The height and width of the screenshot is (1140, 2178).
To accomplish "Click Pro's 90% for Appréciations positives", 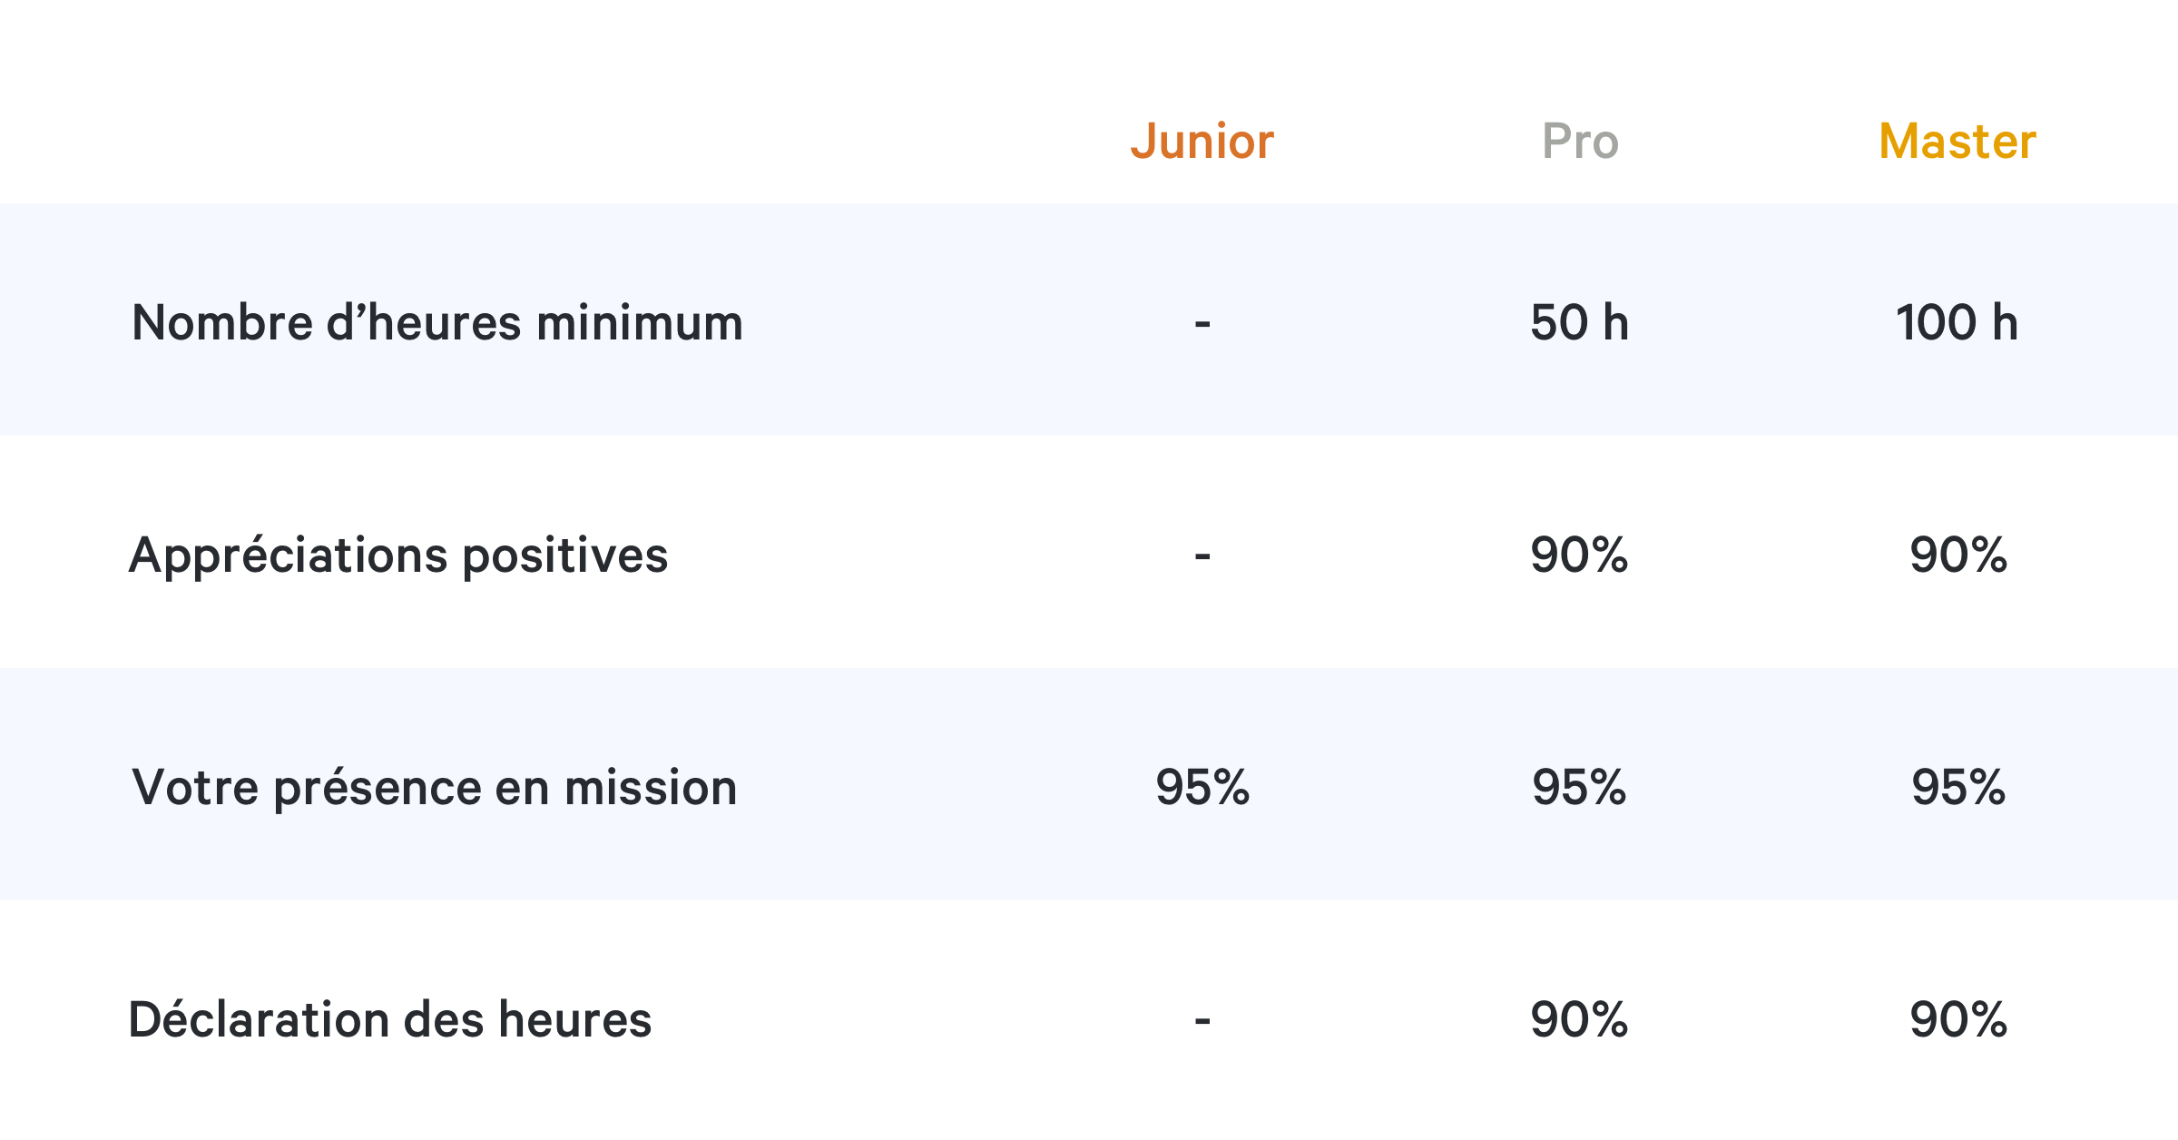I will coord(1580,555).
